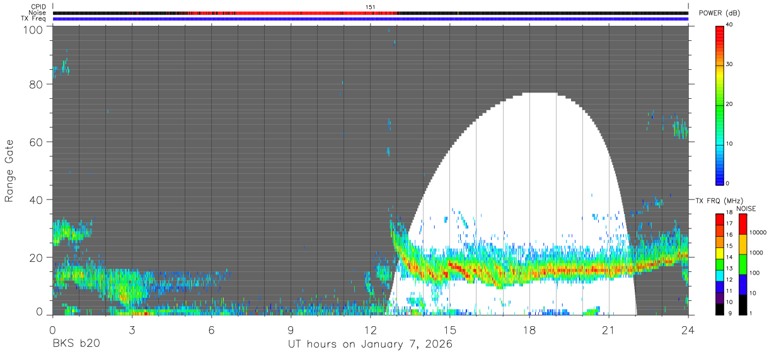This screenshot has height=357, width=774.
Task: Click the noise color scale bar
Action: click(x=742, y=264)
